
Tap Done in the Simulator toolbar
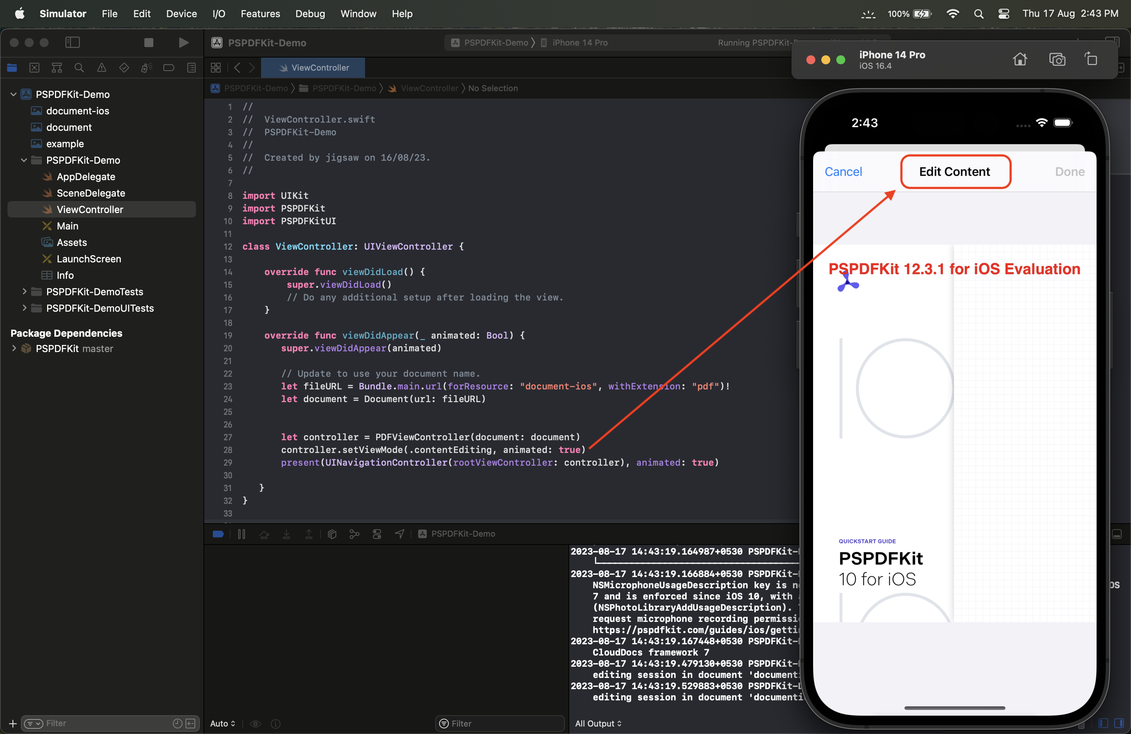[x=1069, y=172]
